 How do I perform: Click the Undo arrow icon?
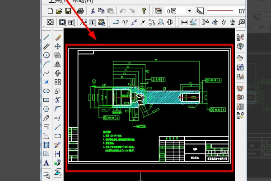122,10
